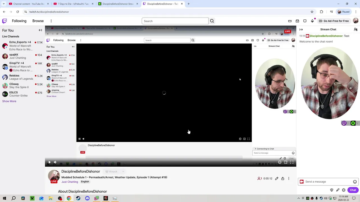Open Twitch notifications inbox icon

[297, 21]
